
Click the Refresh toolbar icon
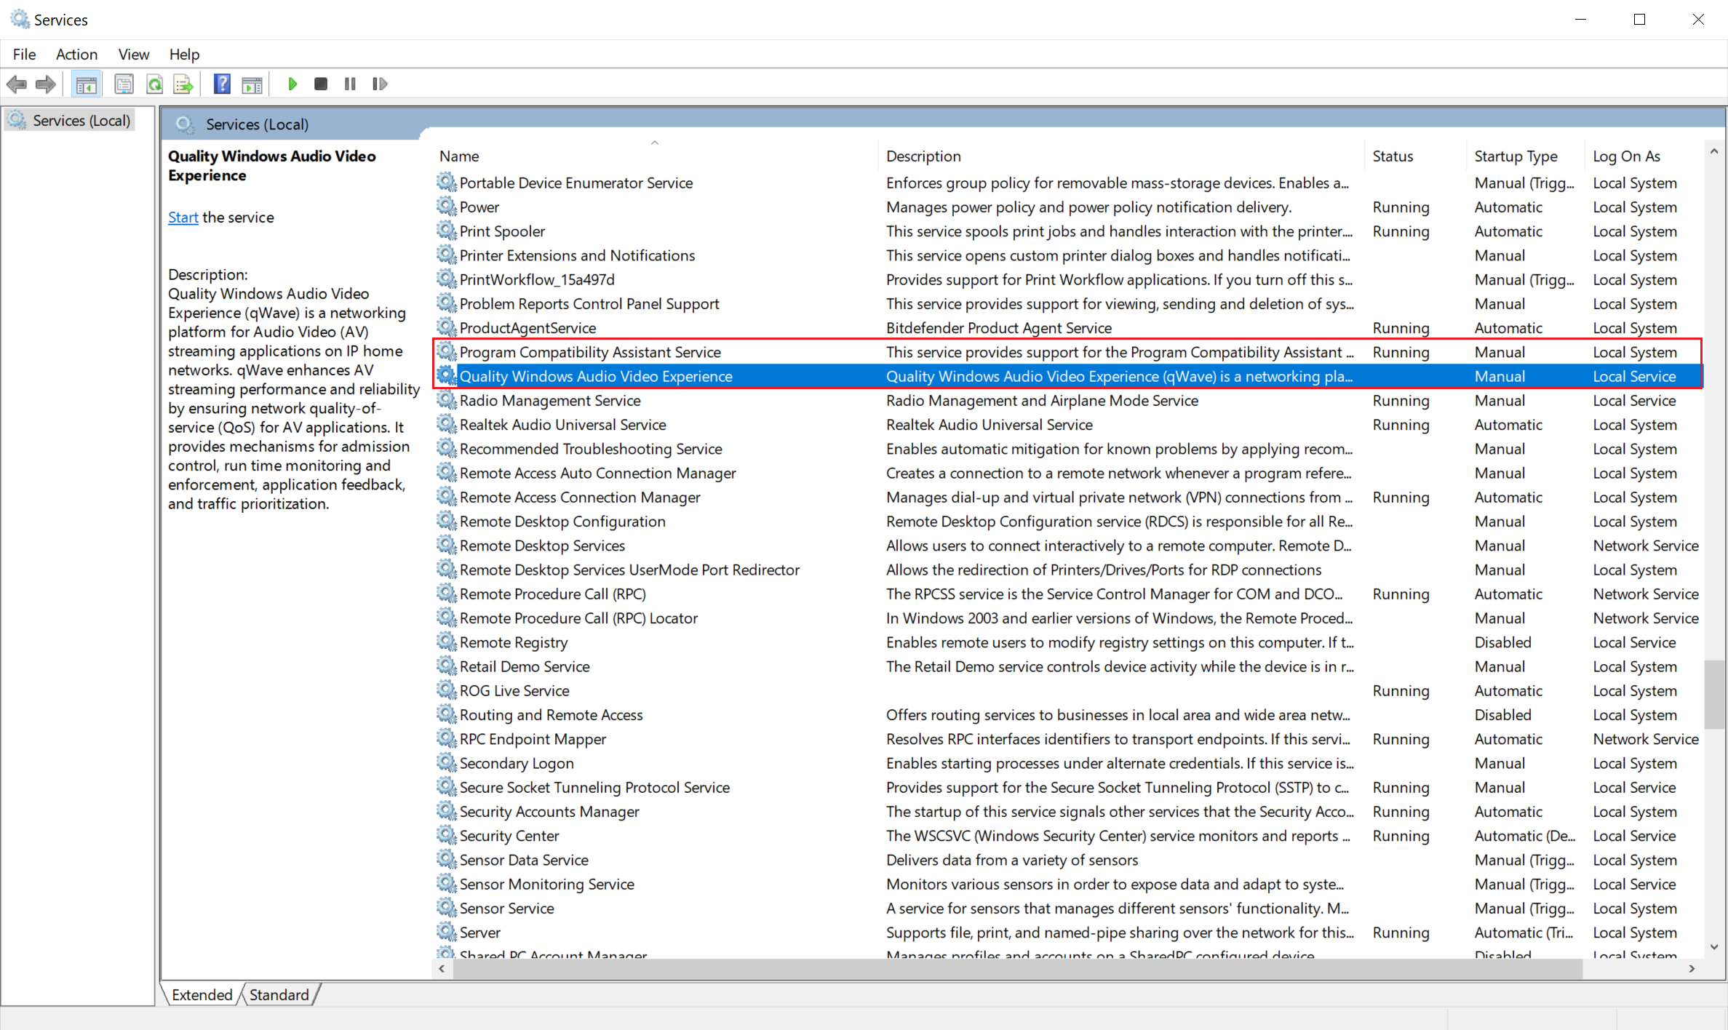(x=154, y=84)
